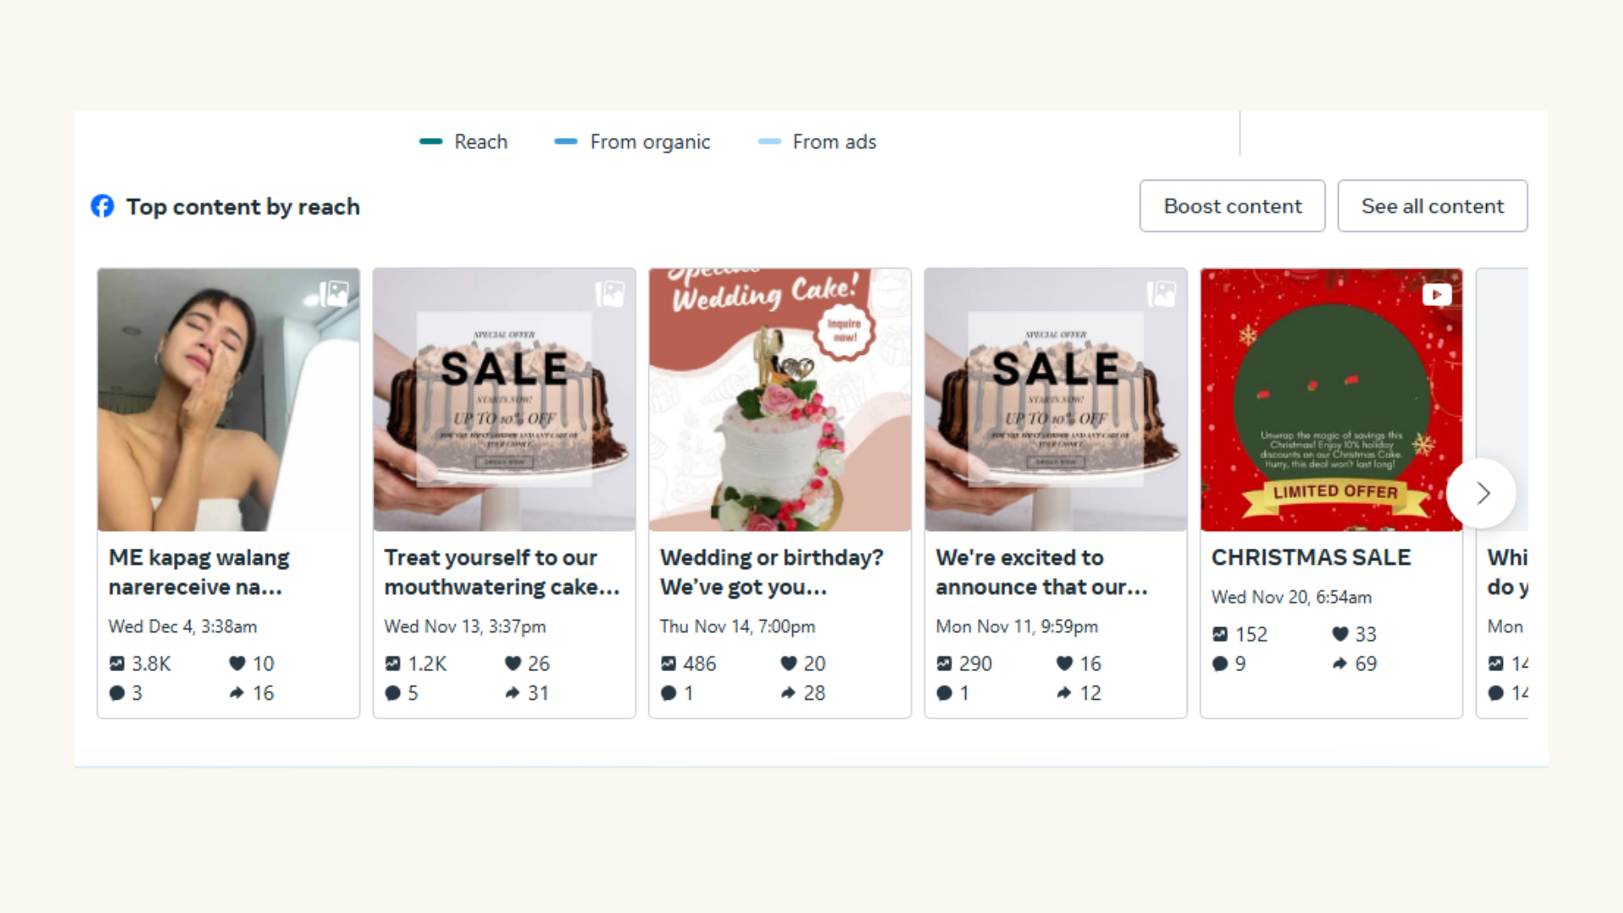Screen dimensions: 1623x913
Task: Click the Facebook logo icon
Action: 102,206
